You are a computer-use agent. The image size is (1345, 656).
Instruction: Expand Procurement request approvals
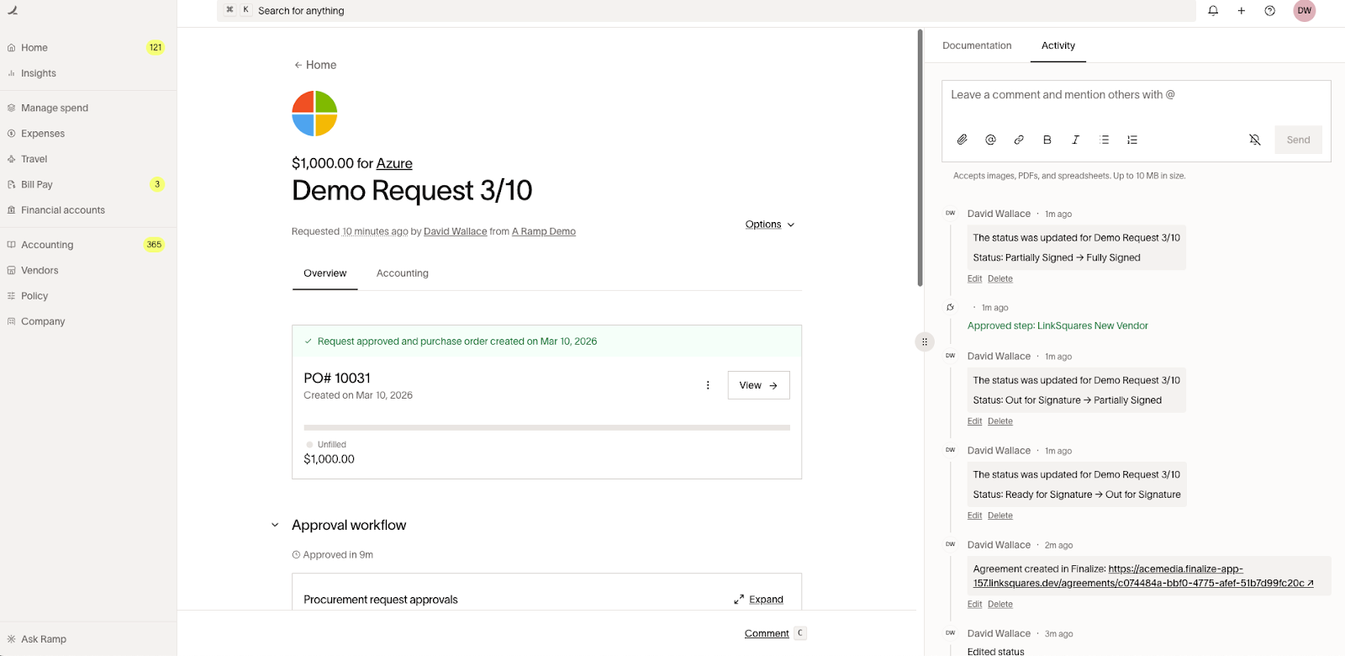758,600
